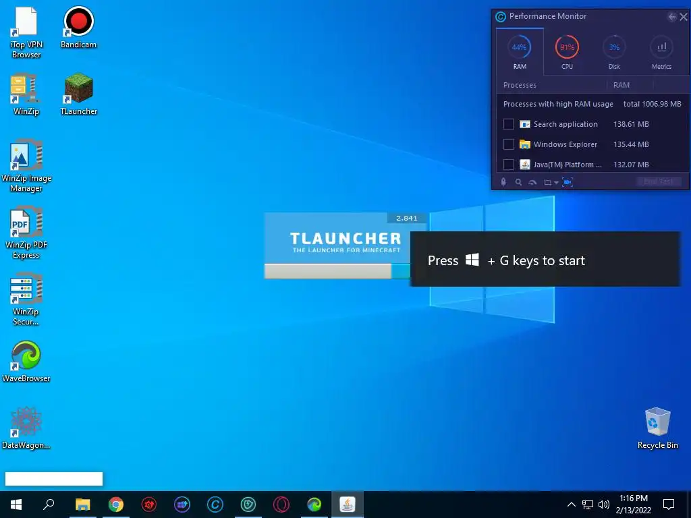Click the total 1006.98 MB text
This screenshot has height=518, width=691.
pos(653,104)
